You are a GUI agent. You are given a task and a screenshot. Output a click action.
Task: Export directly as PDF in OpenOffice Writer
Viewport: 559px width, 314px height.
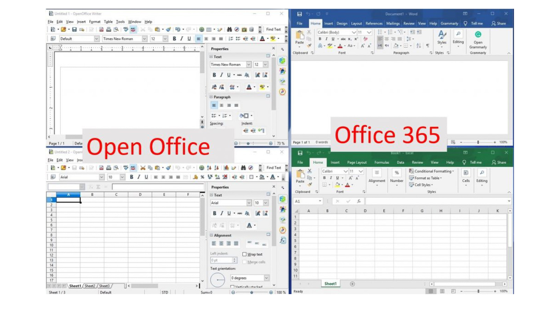click(101, 29)
